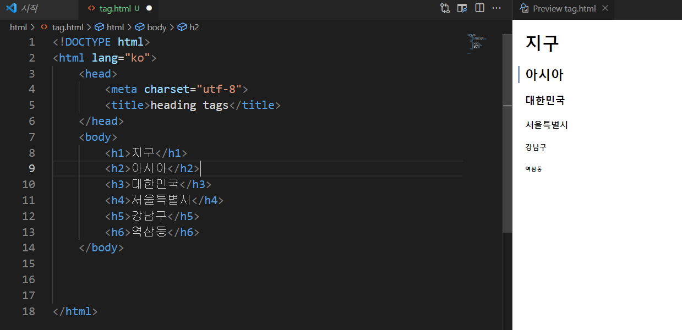Open the tag.html breadcrumb
Viewport: 682px width, 330px height.
(62, 27)
